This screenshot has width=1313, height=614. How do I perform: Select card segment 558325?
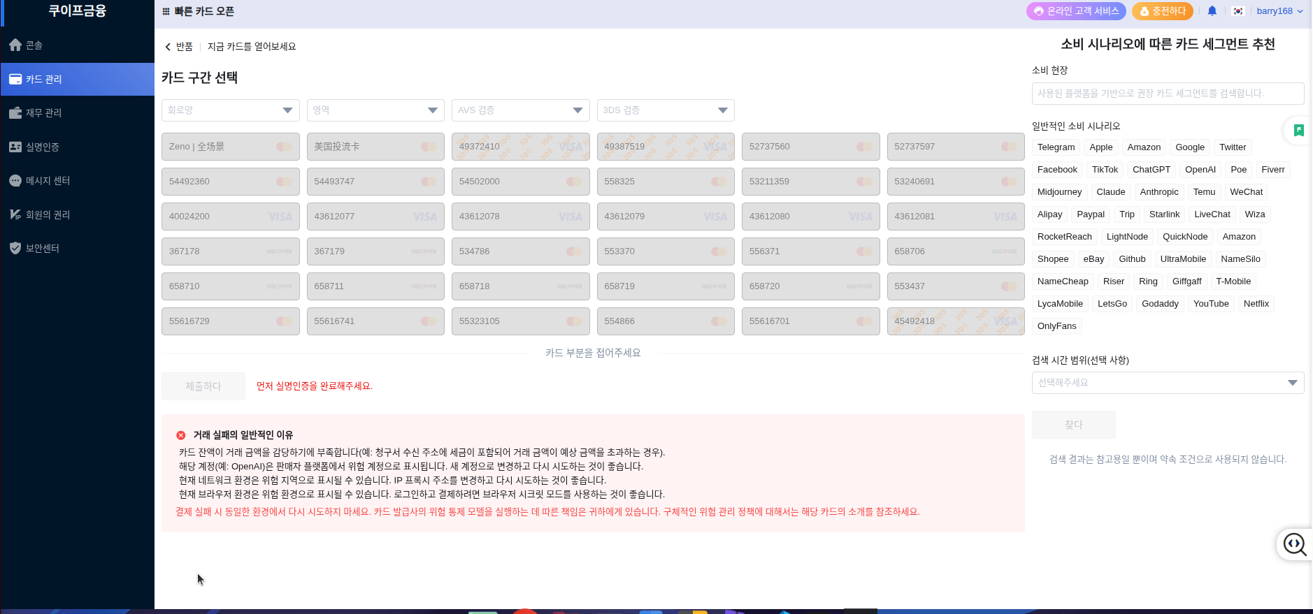click(666, 182)
